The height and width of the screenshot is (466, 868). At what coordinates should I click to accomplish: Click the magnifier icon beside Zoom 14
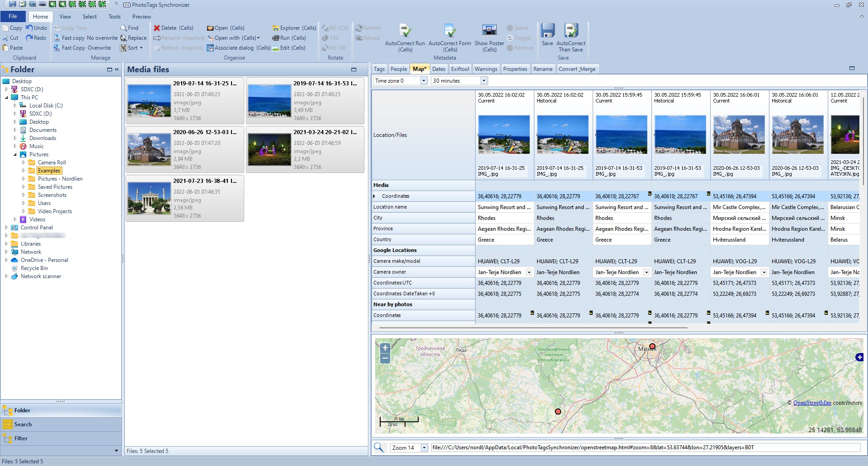[379, 447]
